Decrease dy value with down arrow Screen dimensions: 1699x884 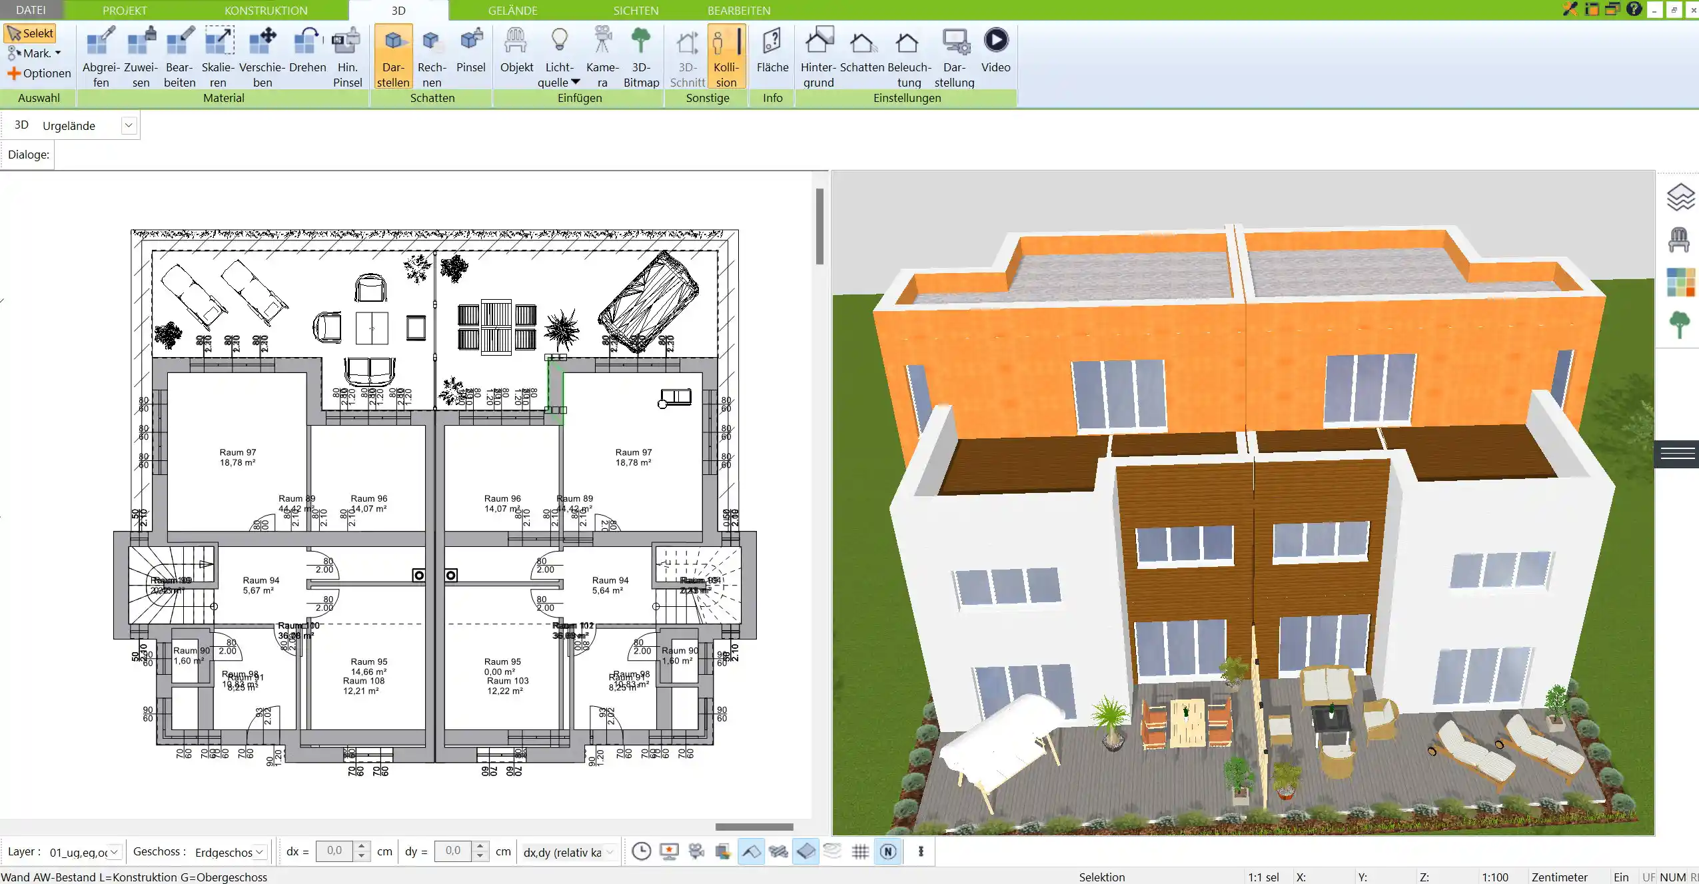coord(480,856)
